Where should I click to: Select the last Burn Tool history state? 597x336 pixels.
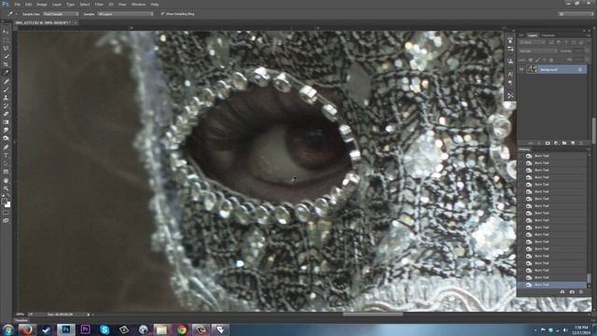pyautogui.click(x=552, y=285)
